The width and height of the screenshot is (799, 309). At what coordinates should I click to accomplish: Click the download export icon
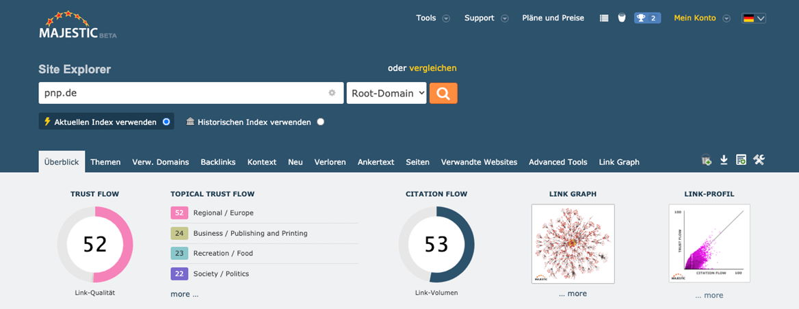[x=724, y=161]
